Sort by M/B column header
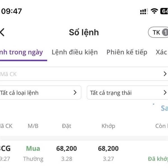 coord(33,126)
